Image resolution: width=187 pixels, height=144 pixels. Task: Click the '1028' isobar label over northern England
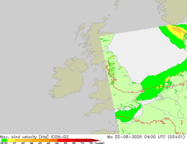click(114, 80)
